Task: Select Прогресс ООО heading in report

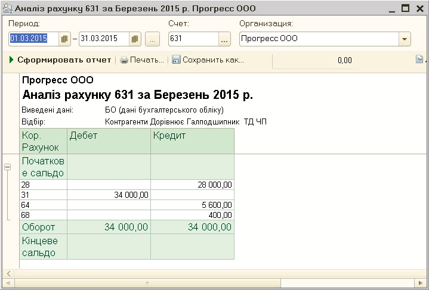Action: 58,80
